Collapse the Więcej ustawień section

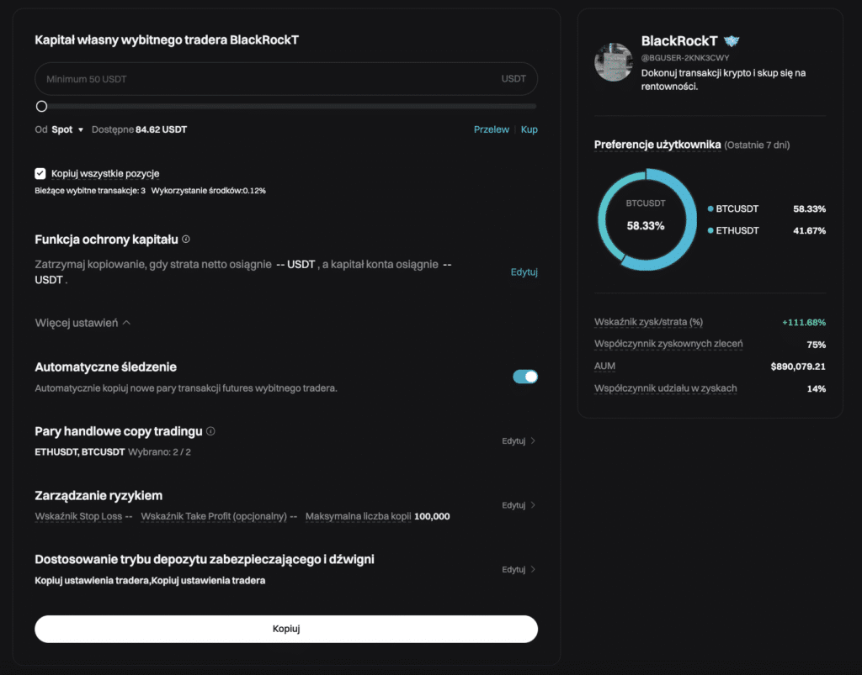82,322
